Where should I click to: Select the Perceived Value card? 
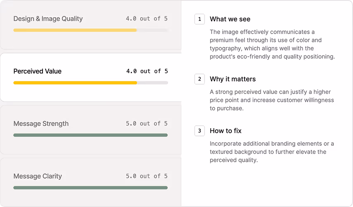coord(90,77)
